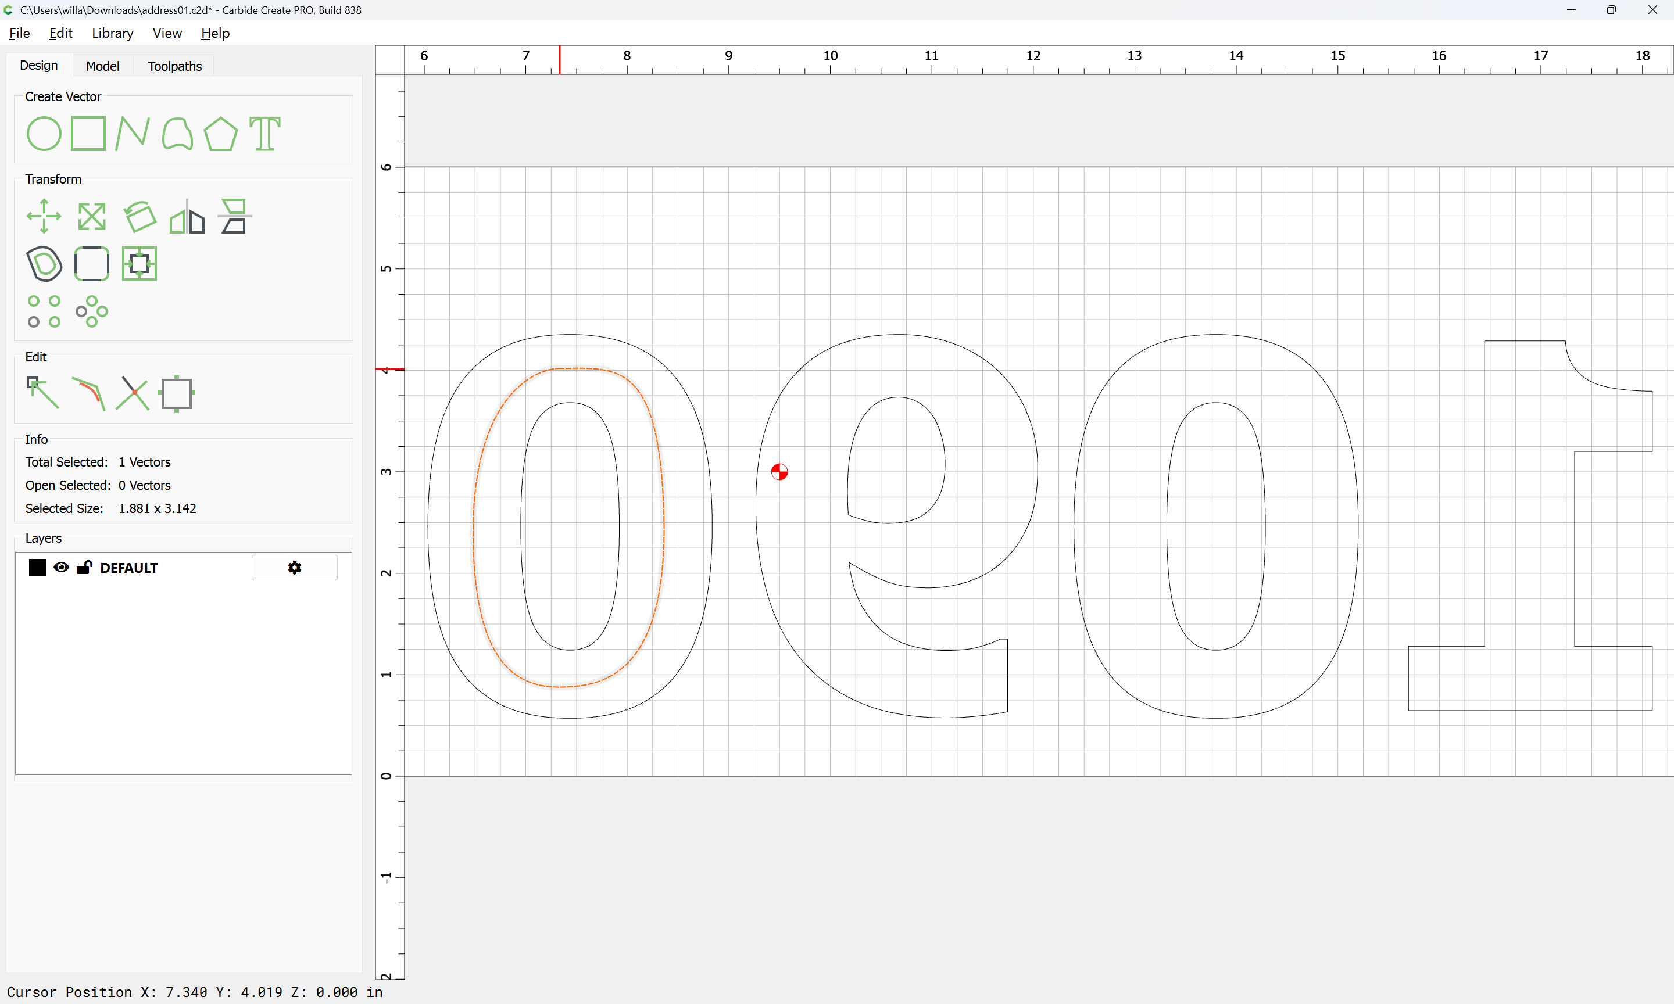The width and height of the screenshot is (1674, 1004).
Task: Click the DEFAULT layer black color swatch
Action: (x=38, y=568)
